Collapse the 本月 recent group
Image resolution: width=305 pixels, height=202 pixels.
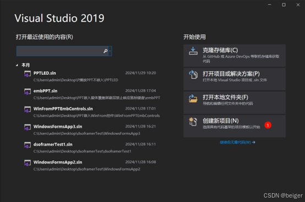coord(17,65)
